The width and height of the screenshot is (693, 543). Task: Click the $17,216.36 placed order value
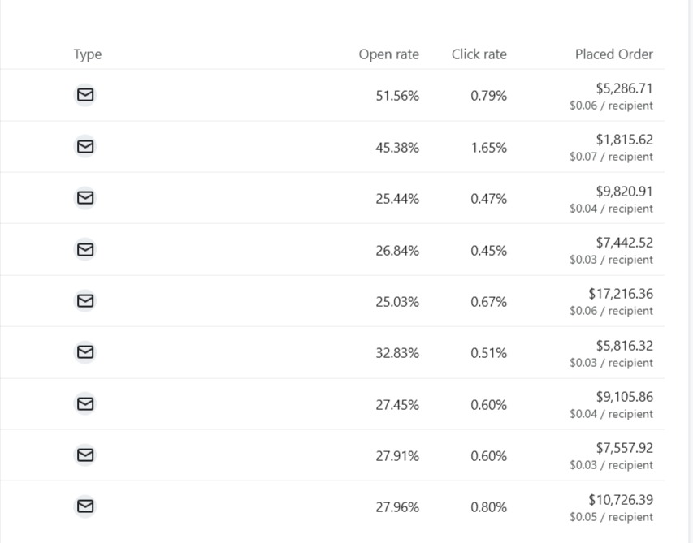click(621, 294)
